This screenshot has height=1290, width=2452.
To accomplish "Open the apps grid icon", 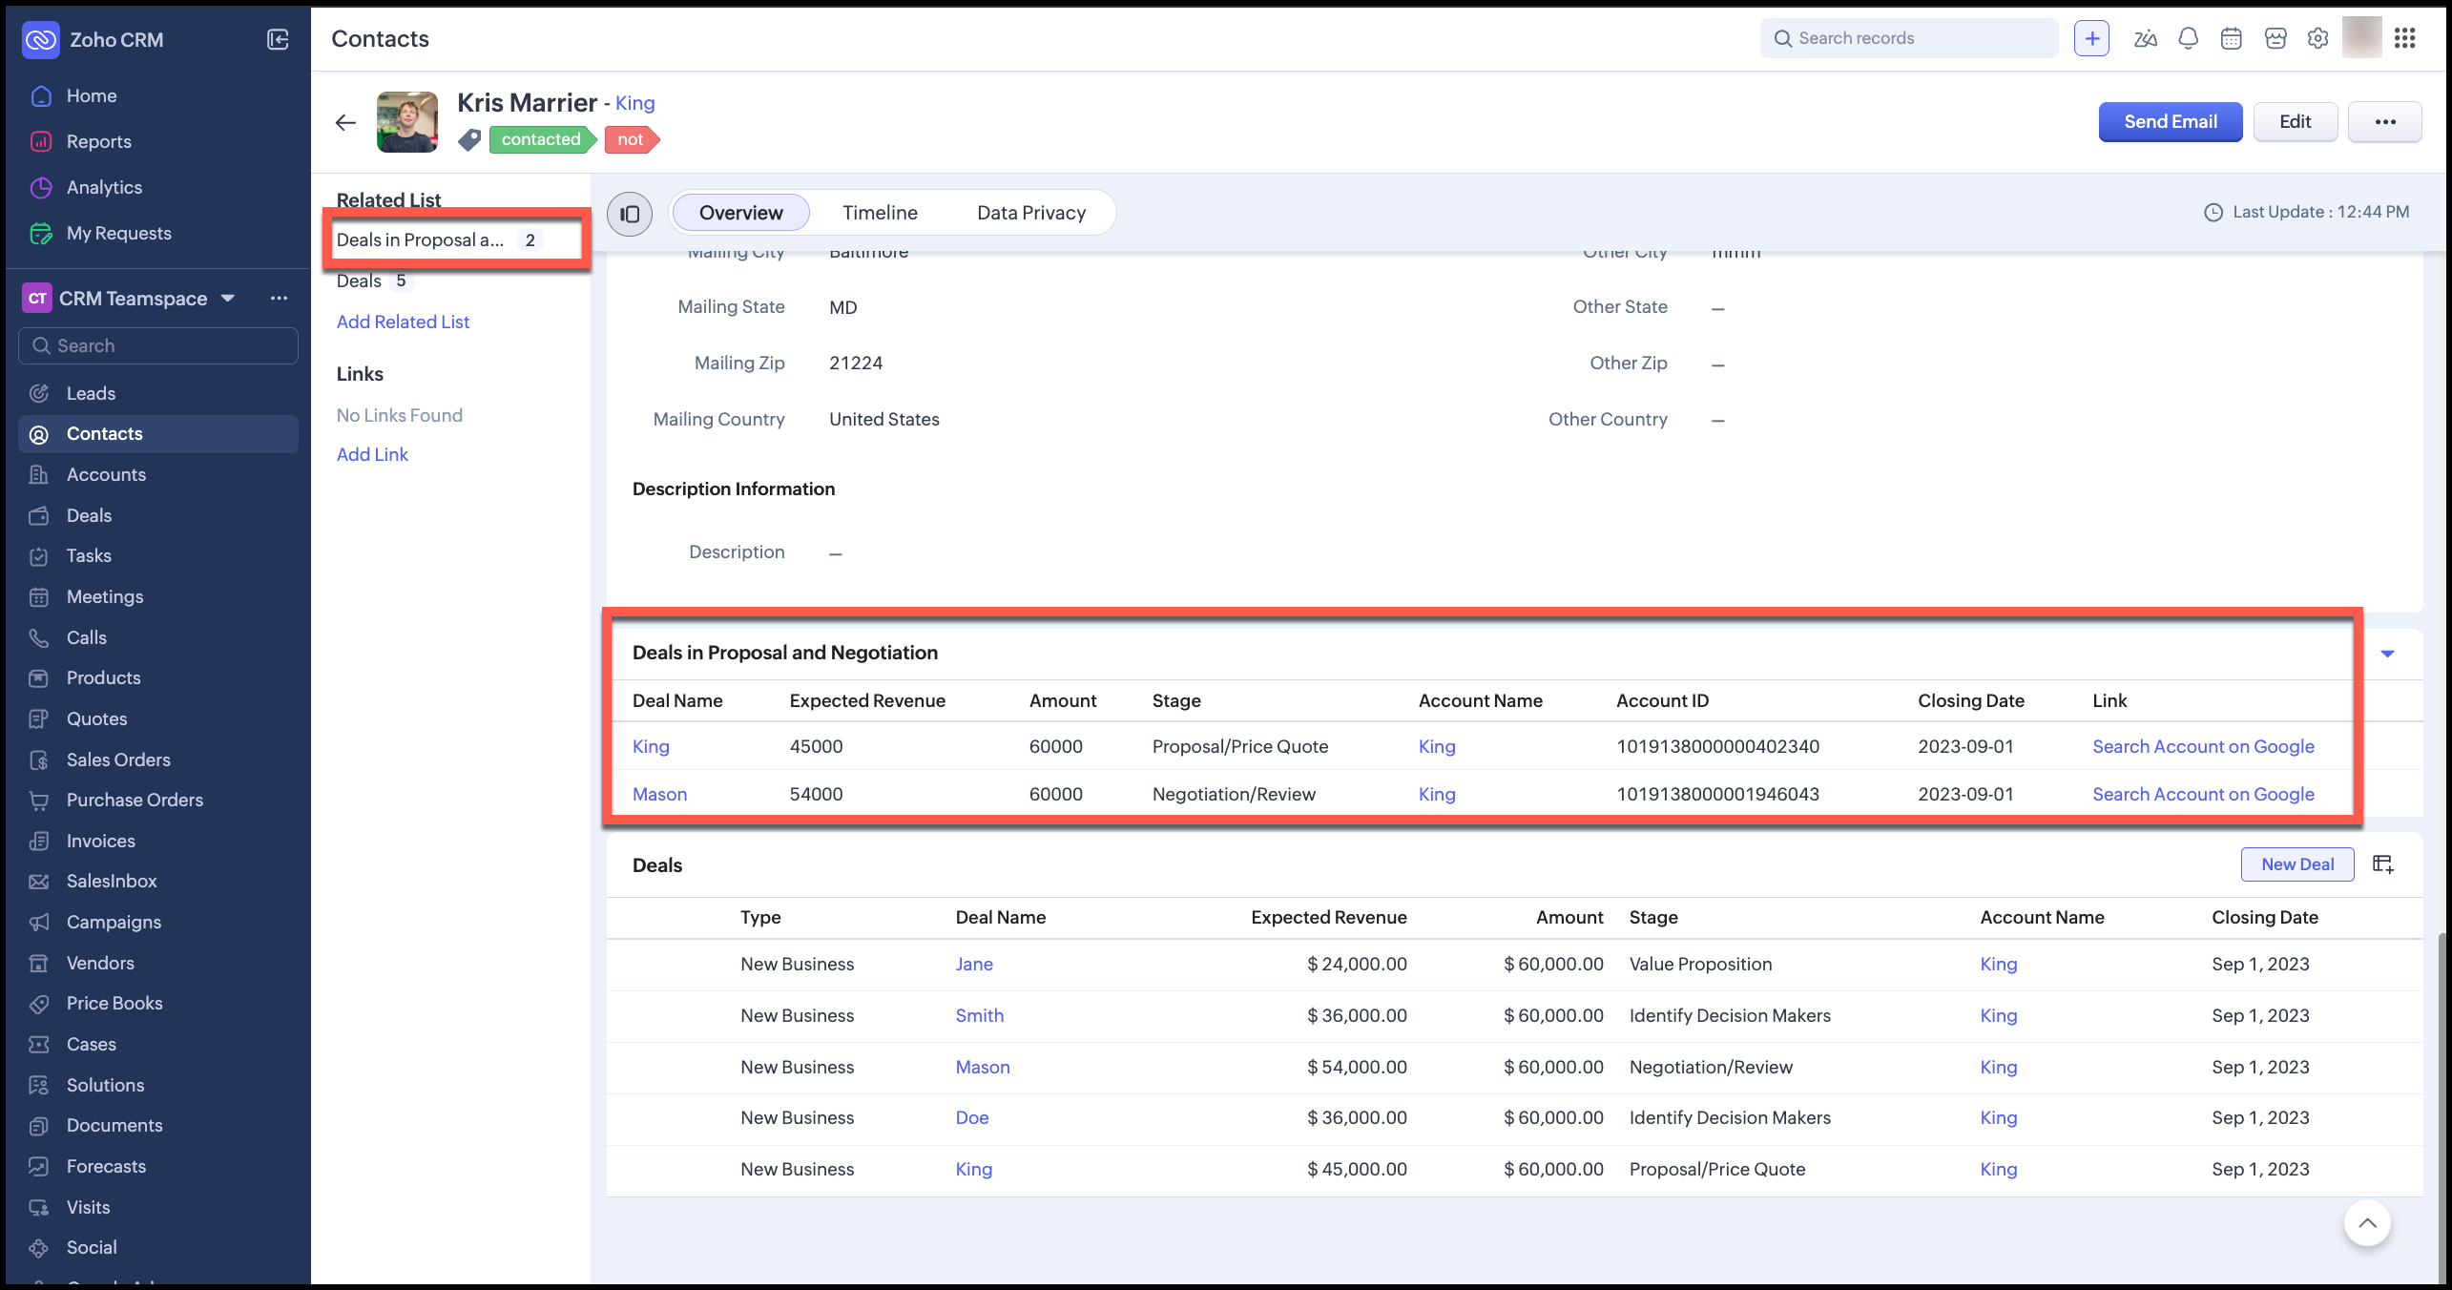I will pyautogui.click(x=2404, y=38).
